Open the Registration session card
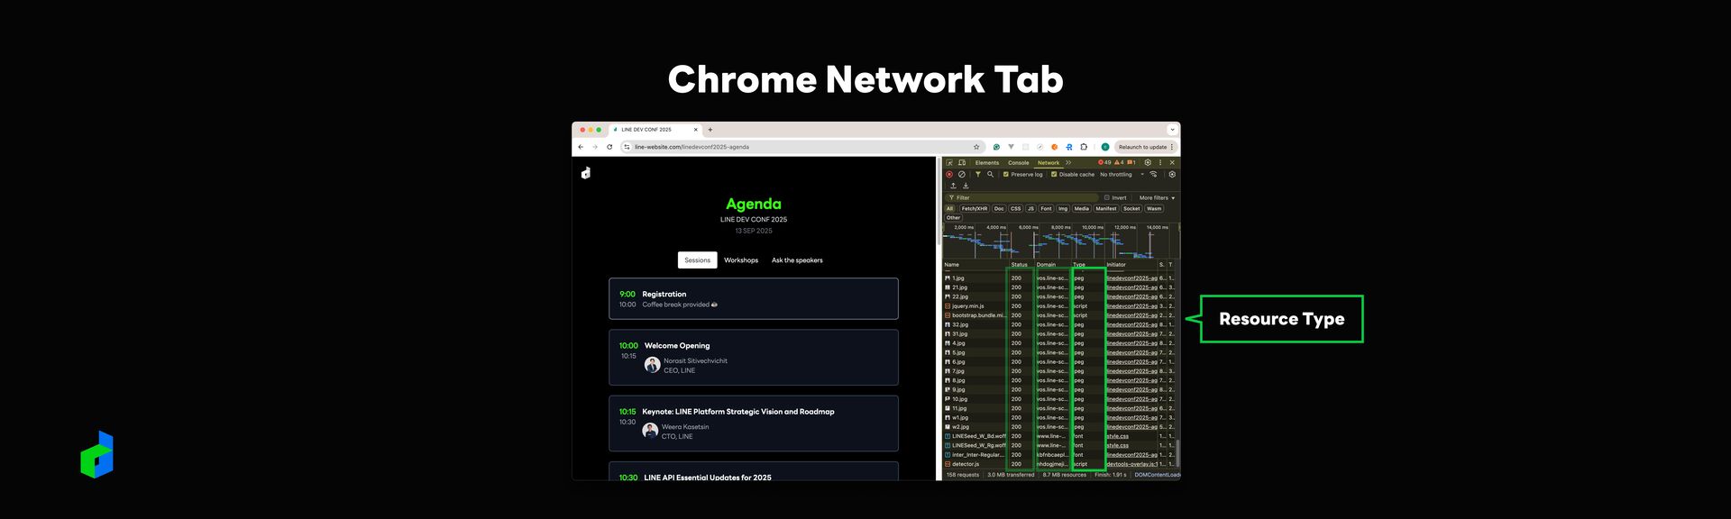The height and width of the screenshot is (519, 1731). [x=754, y=298]
